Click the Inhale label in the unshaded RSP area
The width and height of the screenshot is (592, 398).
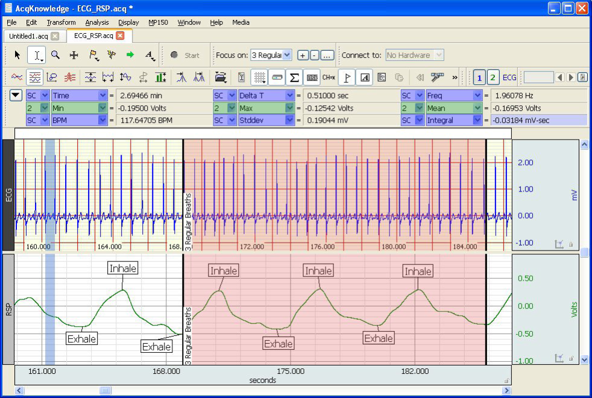(123, 269)
